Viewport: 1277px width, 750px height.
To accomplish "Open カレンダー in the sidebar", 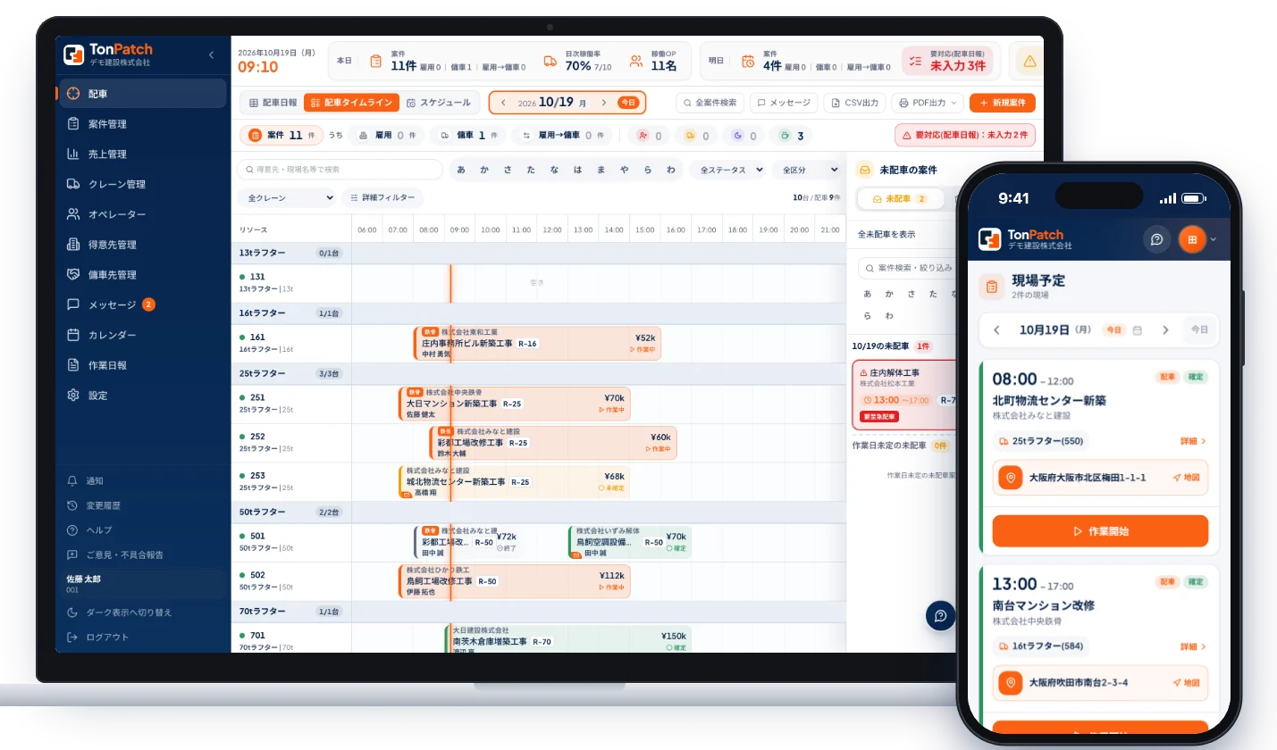I will coord(143,335).
